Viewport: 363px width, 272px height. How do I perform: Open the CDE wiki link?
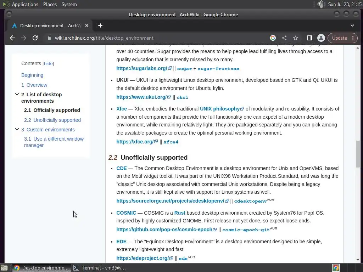(x=122, y=168)
